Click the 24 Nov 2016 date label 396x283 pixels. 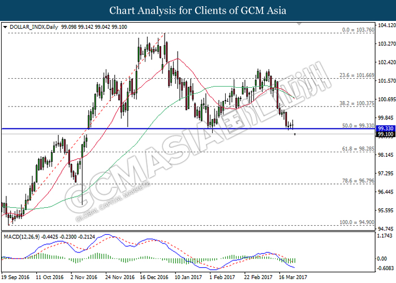[120, 277]
